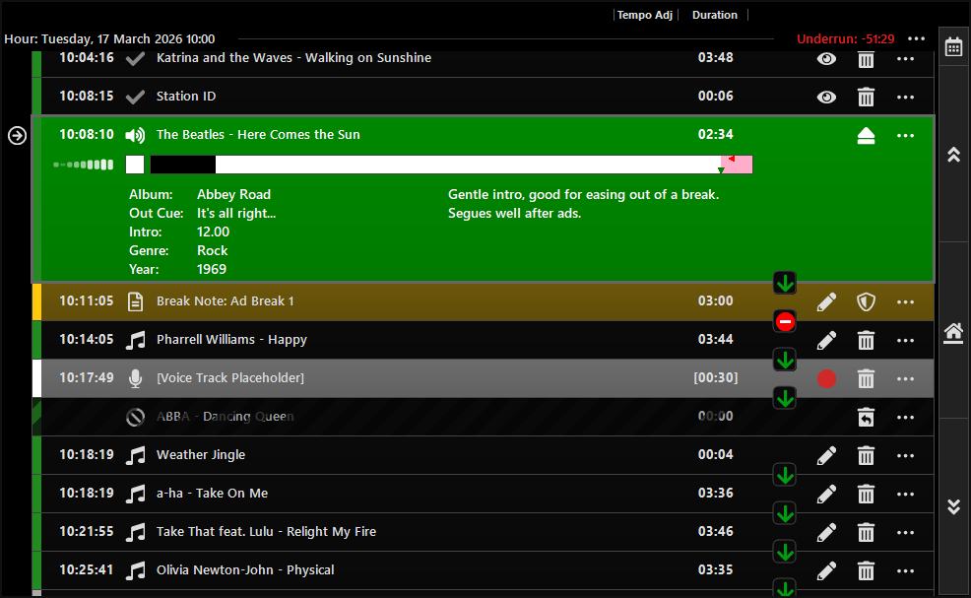Open the calendar icon in the sidebar

(x=953, y=47)
